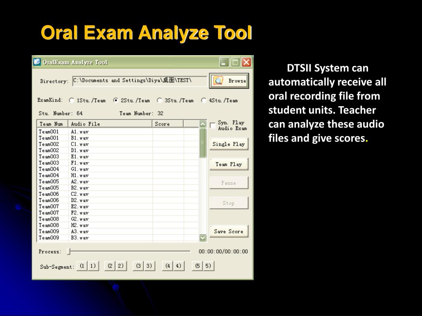Select the 2Stu./Team radio button
This screenshot has width=422, height=316.
tap(115, 100)
